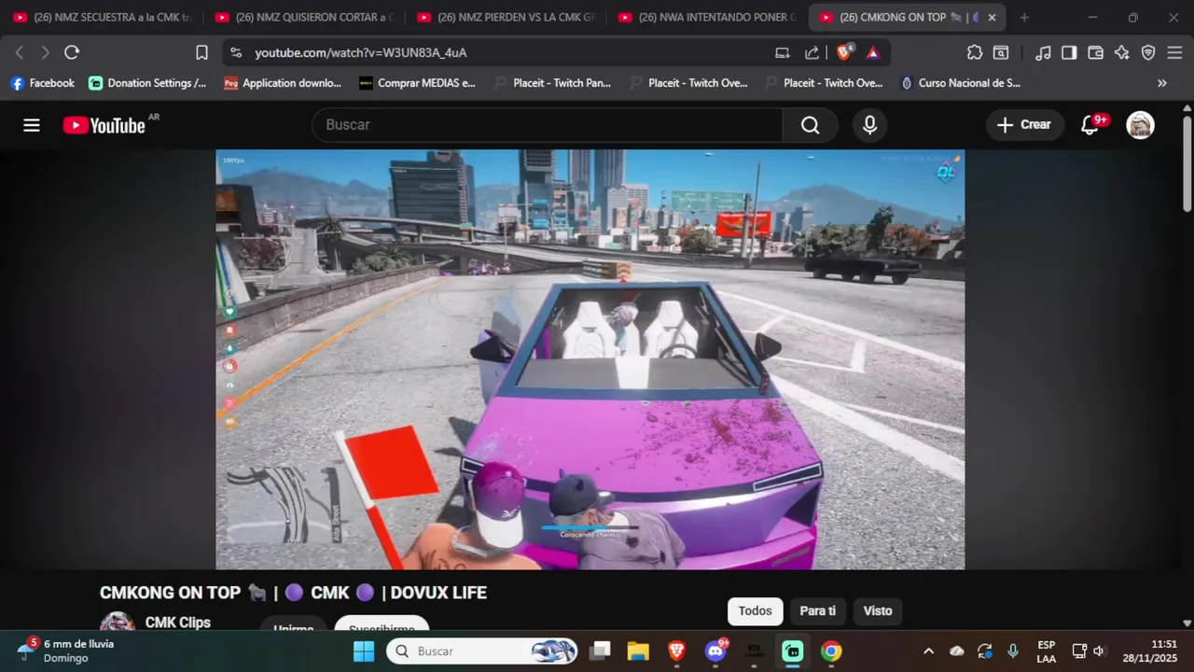Screen dimensions: 1194x672
Task: Open the CMK Clips channel avatar
Action: click(118, 622)
